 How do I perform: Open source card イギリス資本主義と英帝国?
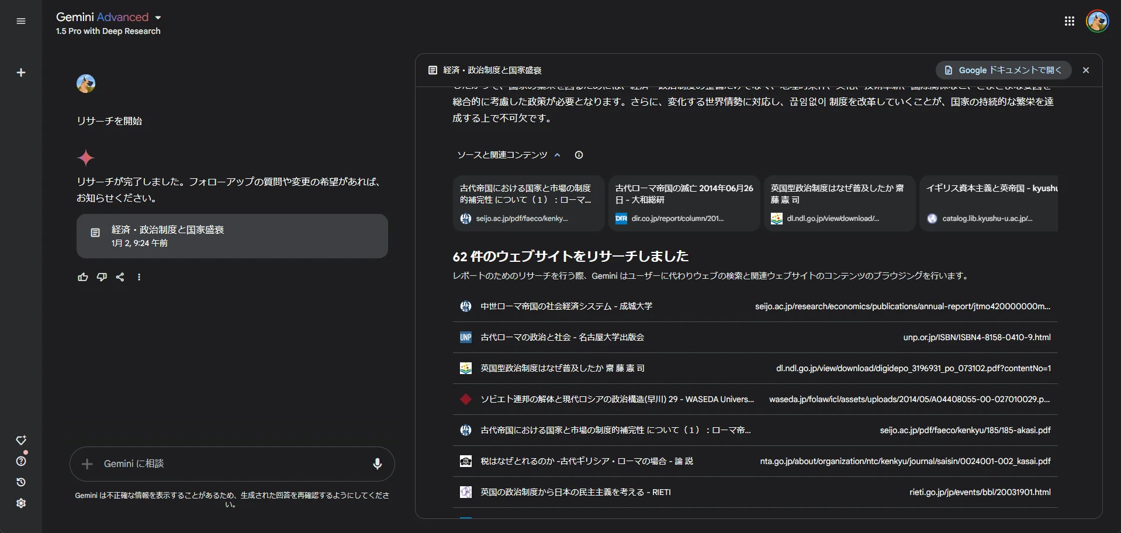tap(988, 203)
